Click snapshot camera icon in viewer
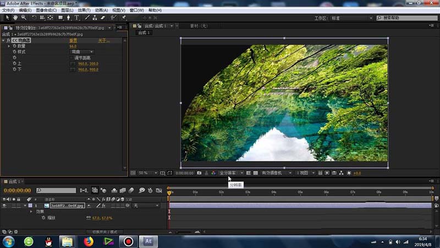The width and height of the screenshot is (440, 248). (199, 173)
